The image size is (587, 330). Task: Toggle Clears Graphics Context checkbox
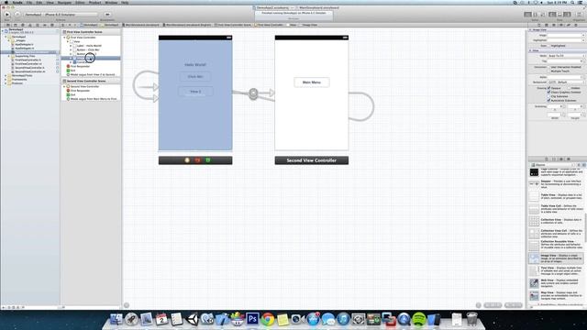[549, 92]
